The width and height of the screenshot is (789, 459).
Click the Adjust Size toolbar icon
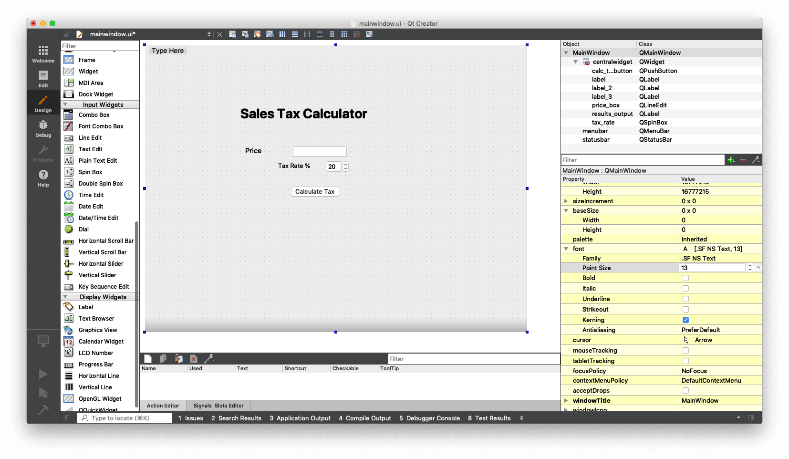[369, 34]
